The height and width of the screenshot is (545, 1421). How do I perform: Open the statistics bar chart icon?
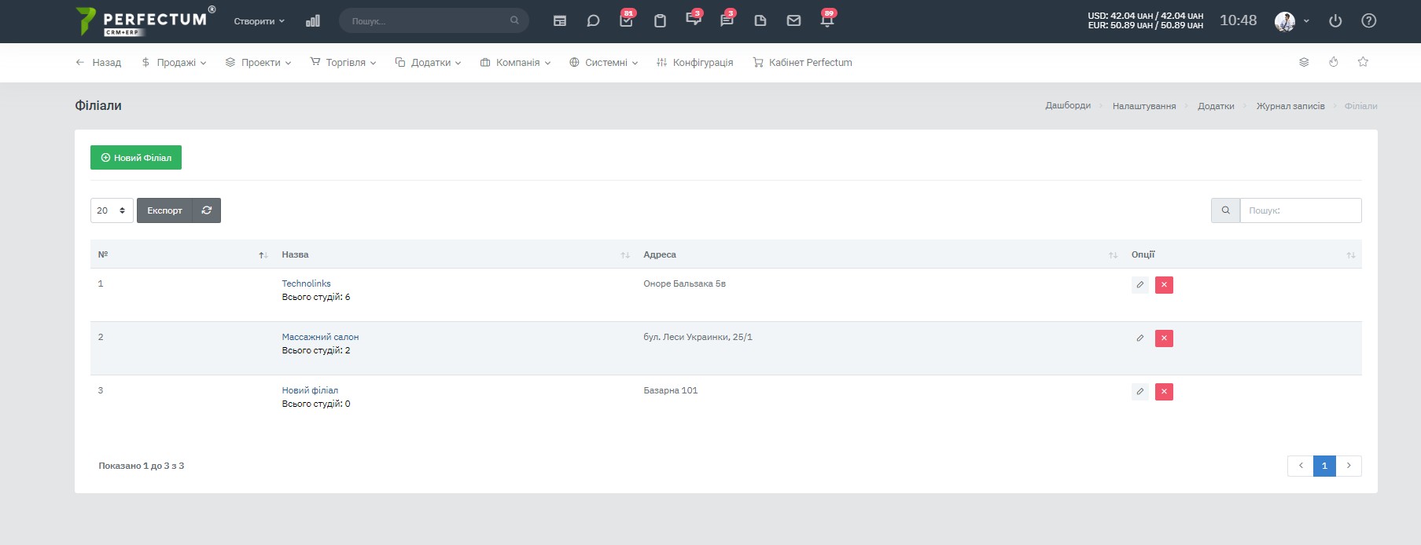313,21
